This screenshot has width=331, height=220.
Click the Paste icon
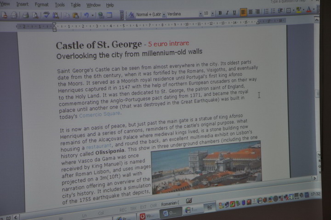75,15
